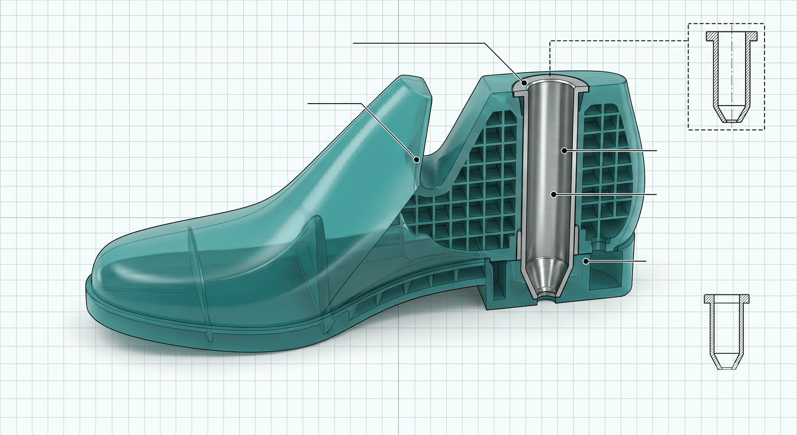Select the callout dot on the heel plate
The height and width of the screenshot is (435, 797).
pos(587,261)
